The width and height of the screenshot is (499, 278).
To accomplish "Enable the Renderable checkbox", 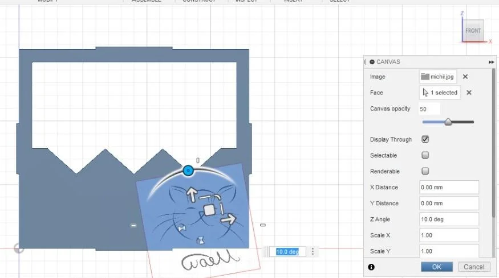I will (x=425, y=171).
